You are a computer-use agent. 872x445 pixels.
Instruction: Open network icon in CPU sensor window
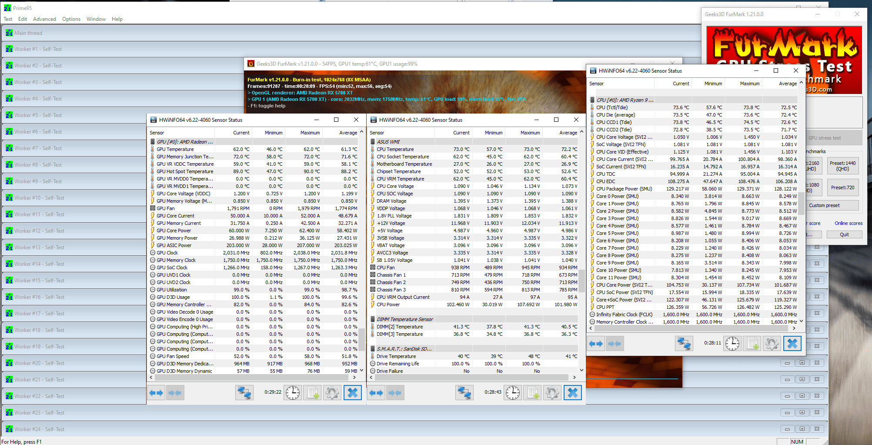(x=684, y=344)
